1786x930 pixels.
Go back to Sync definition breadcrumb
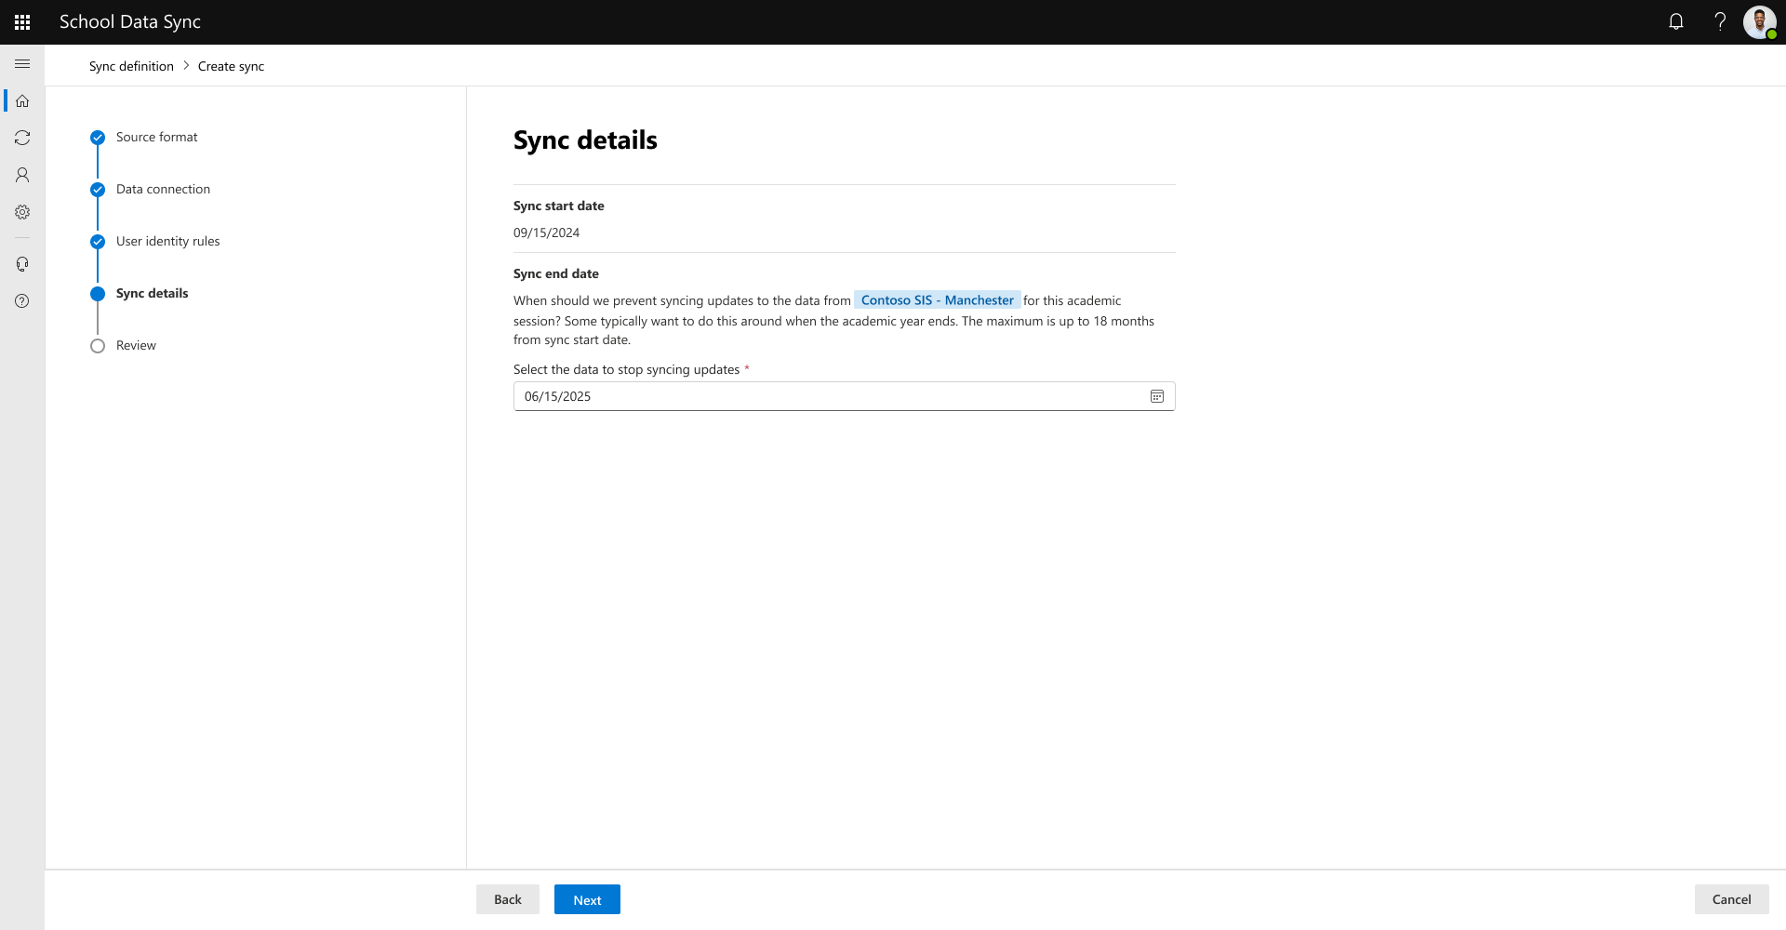click(131, 66)
